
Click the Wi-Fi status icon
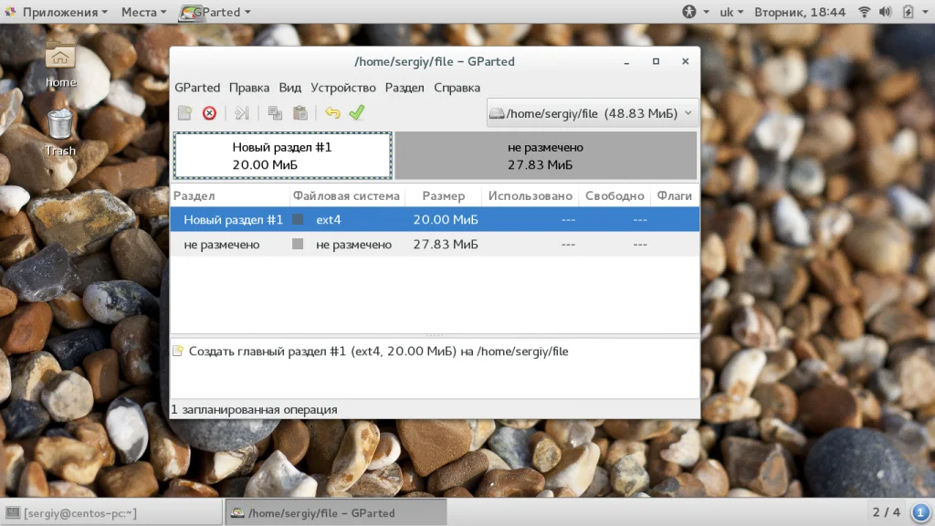click(864, 12)
